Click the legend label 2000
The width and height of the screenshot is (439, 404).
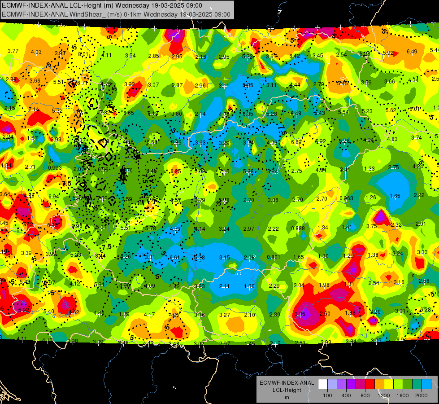point(422,395)
